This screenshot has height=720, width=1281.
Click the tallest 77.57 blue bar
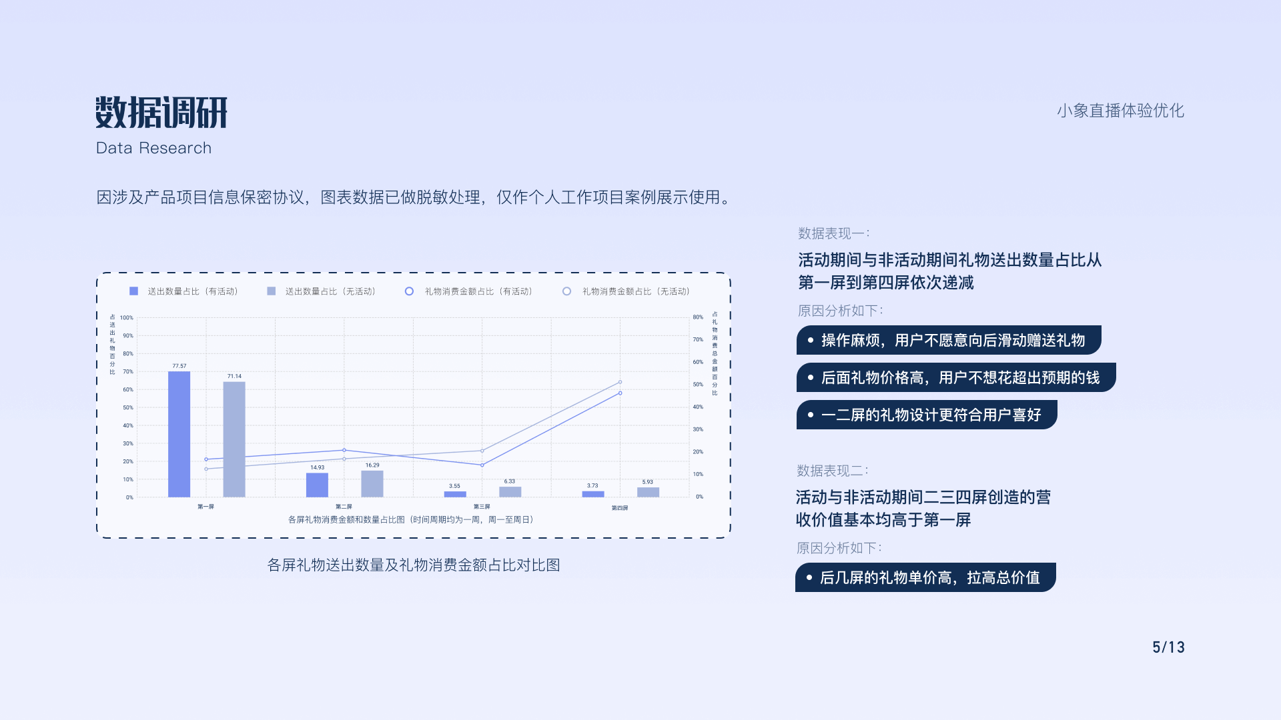coord(179,433)
